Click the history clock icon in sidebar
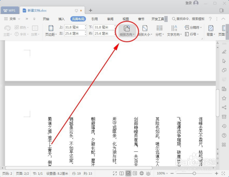Viewport: 229px width, 177px height. coord(224,126)
